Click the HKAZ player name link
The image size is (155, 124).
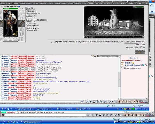point(127,63)
